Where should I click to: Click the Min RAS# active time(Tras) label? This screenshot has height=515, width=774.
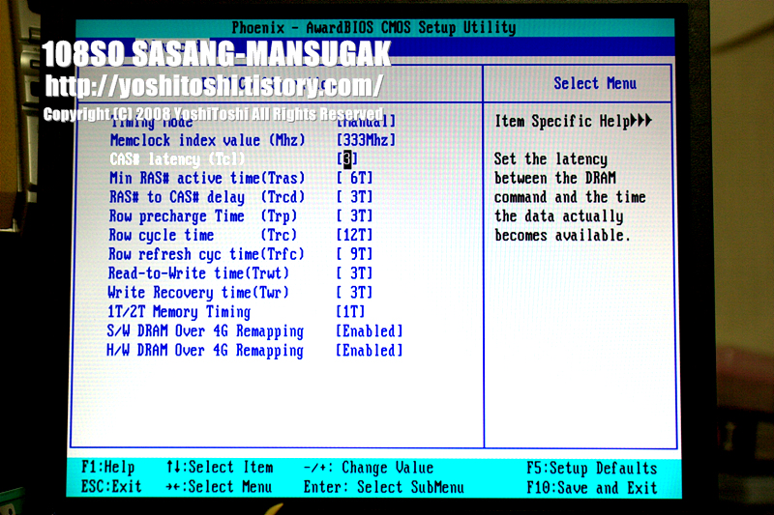(x=207, y=178)
